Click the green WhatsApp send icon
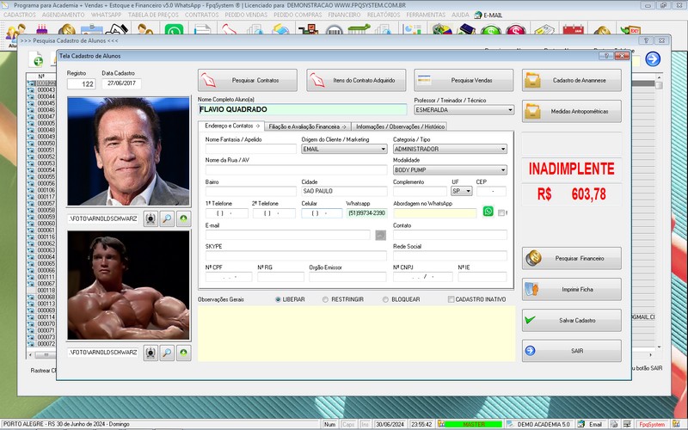Image resolution: width=688 pixels, height=430 pixels. 488,212
